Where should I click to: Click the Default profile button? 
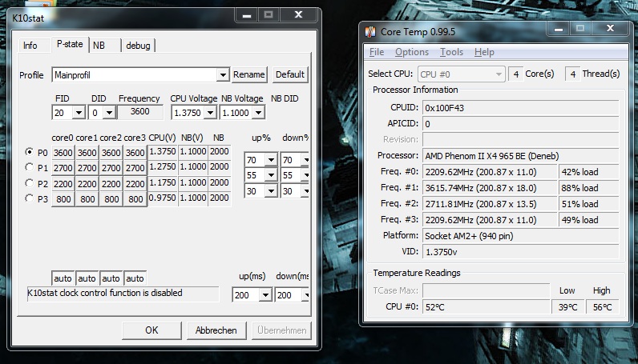pos(290,74)
